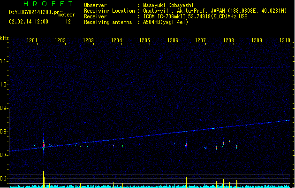Click the 0.9 kHz frequency label

(4, 108)
